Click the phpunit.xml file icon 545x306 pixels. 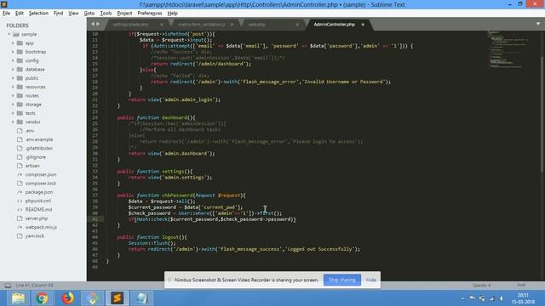coord(20,201)
